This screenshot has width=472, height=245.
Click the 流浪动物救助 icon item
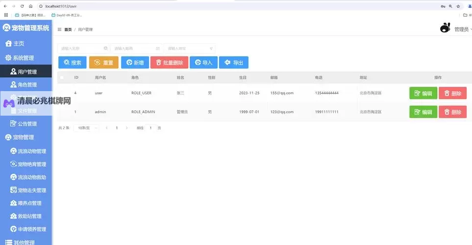point(26,177)
